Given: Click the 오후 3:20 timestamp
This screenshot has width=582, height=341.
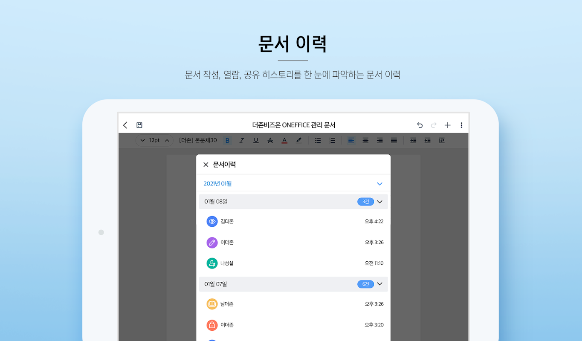Looking at the screenshot, I should (x=374, y=325).
